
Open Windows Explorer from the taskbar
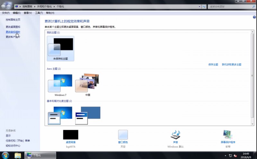coord(18,155)
